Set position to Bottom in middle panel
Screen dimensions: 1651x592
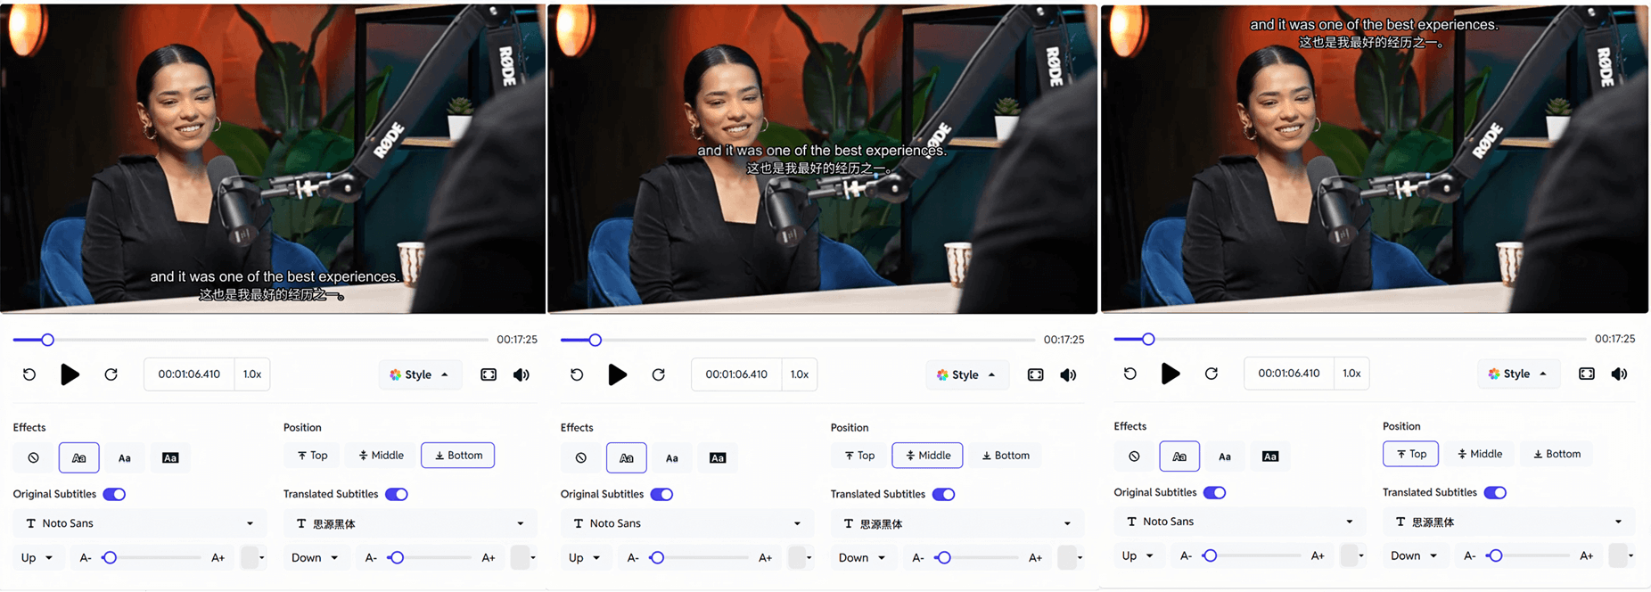click(x=1005, y=455)
